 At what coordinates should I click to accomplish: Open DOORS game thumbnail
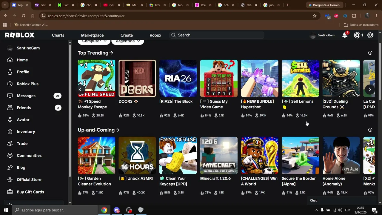pyautogui.click(x=137, y=78)
